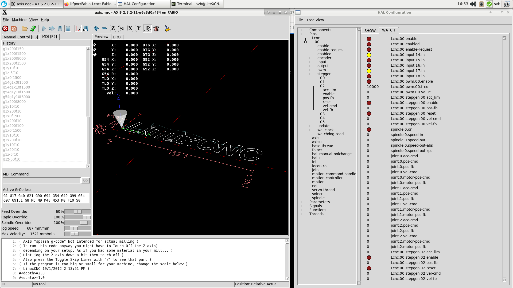Image resolution: width=513 pixels, height=288 pixels.
Task: Click the MDI Command input field
Action: (x=42, y=180)
